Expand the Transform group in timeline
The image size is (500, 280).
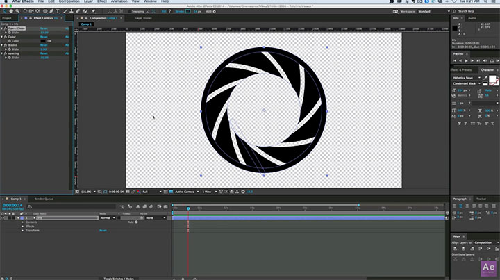23,230
